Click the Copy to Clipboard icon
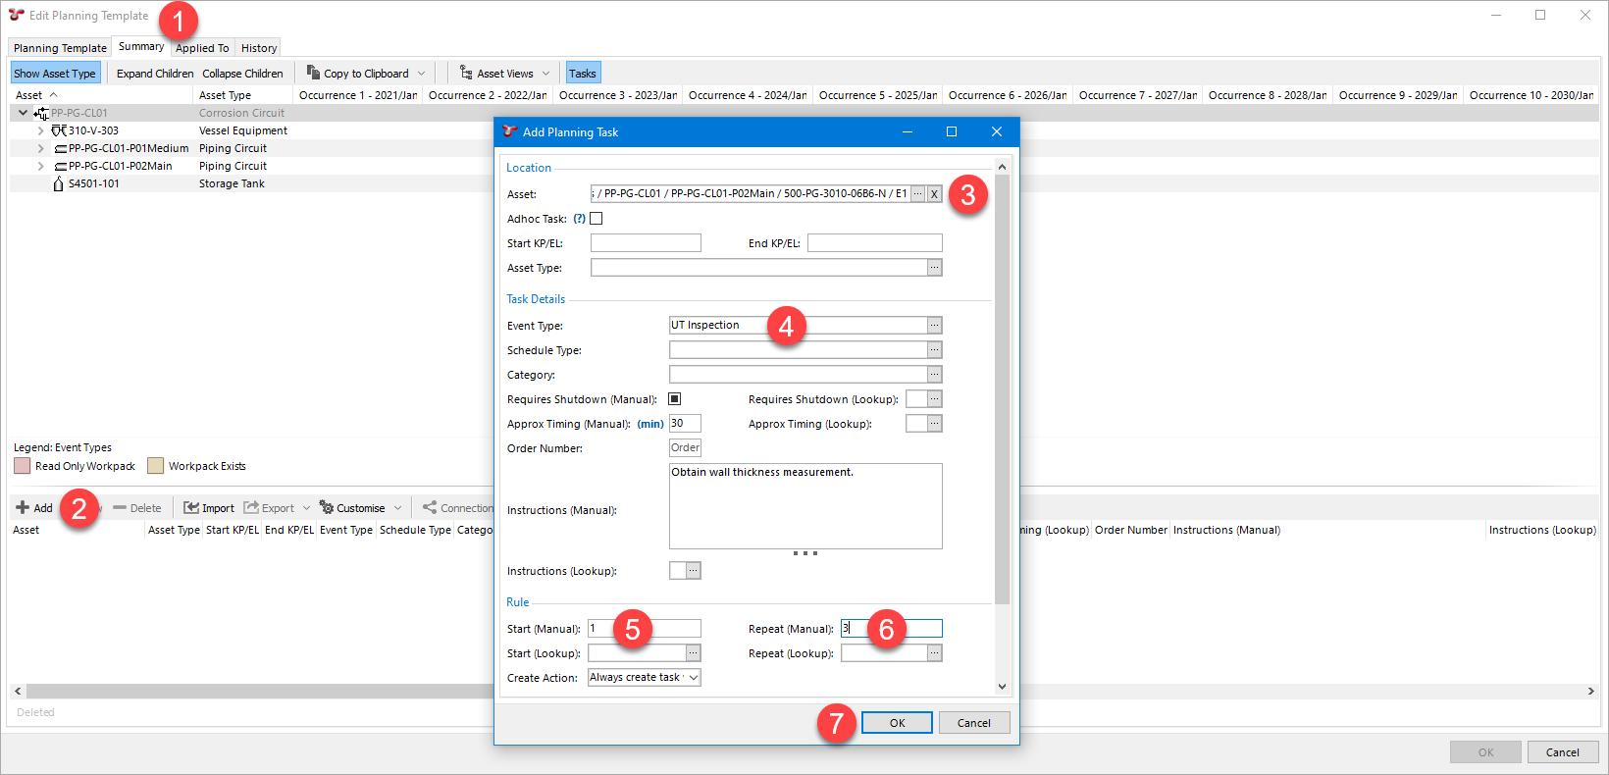Image resolution: width=1609 pixels, height=775 pixels. click(313, 73)
